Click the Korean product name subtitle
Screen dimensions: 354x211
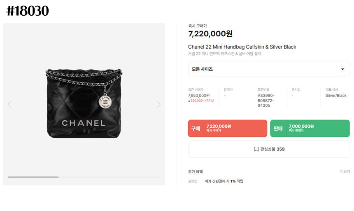pyautogui.click(x=224, y=54)
